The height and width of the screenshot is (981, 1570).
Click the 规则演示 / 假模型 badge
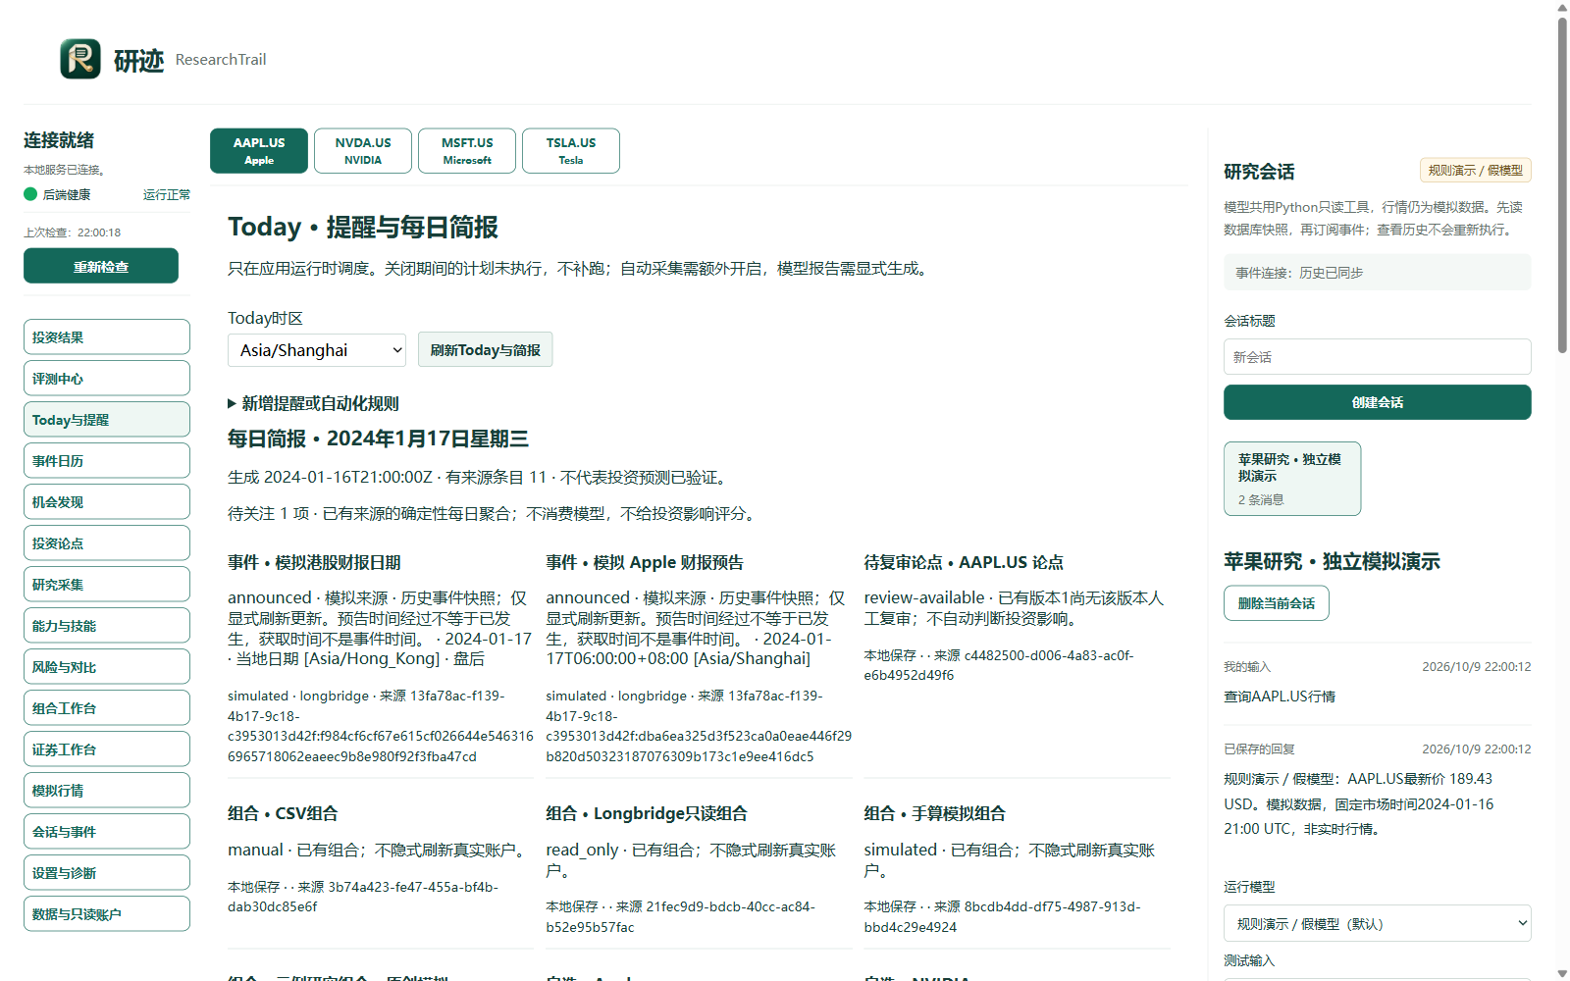point(1475,171)
